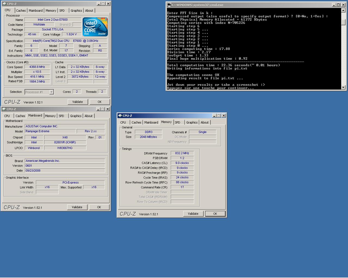Screen dimensions: 348x278
Task: Click the Core Voltage 1.624 V value
Action: click(x=72, y=34)
